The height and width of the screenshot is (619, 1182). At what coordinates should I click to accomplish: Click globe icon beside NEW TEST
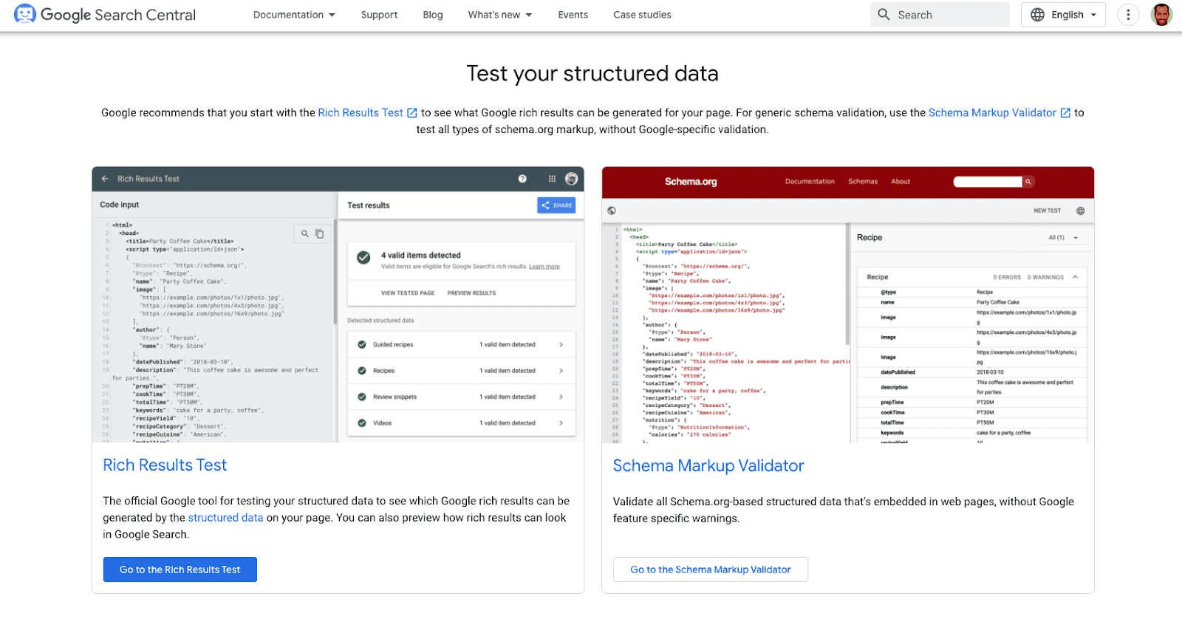[x=1080, y=211]
